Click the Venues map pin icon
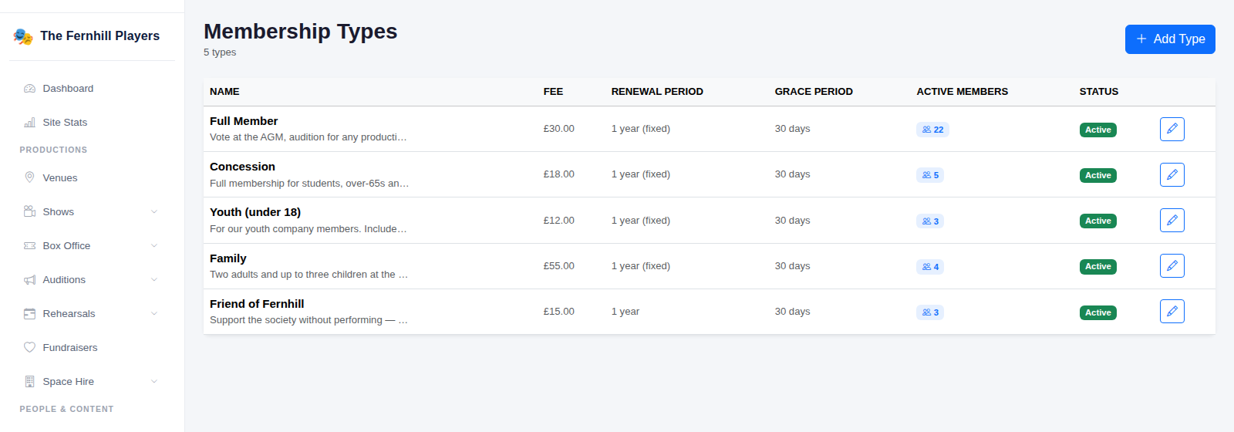The image size is (1234, 432). pos(29,178)
